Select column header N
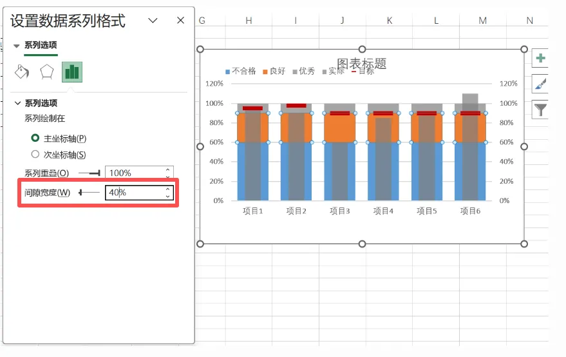 pos(529,21)
